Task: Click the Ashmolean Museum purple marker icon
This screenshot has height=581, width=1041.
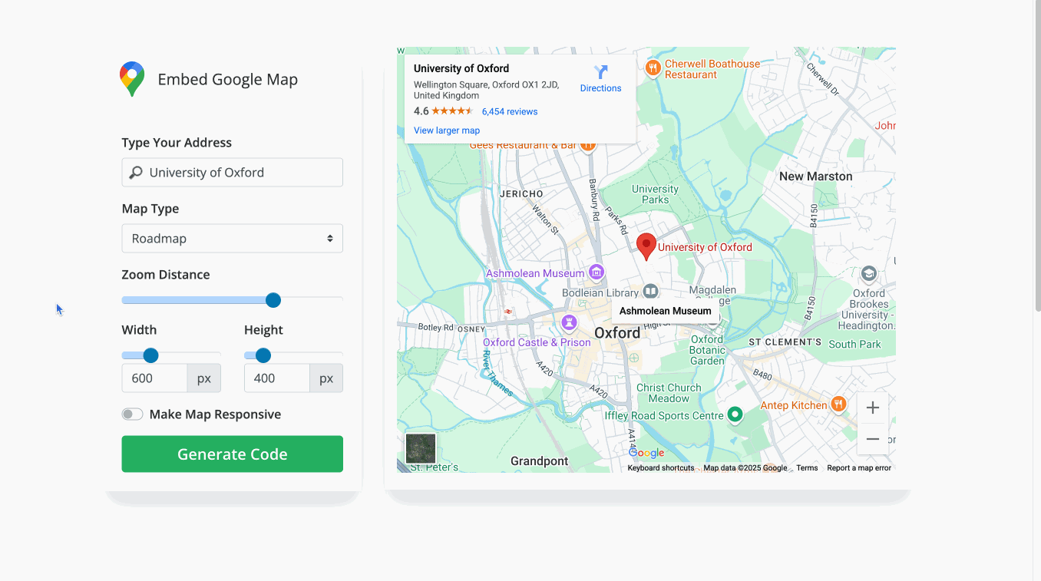Action: [597, 272]
